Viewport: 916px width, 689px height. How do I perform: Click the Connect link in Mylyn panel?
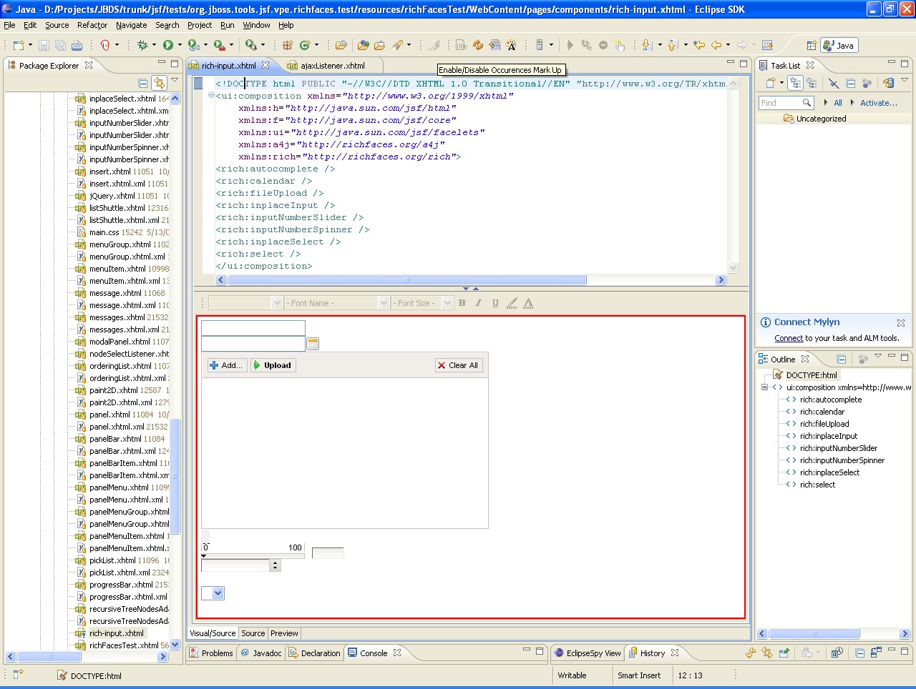[x=788, y=338]
